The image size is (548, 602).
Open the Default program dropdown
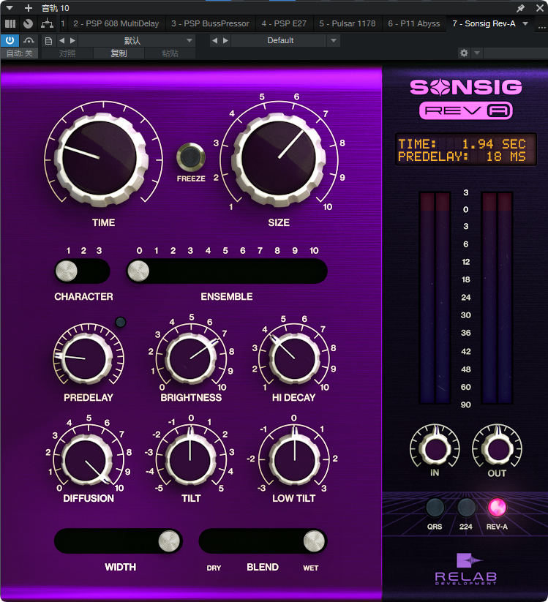click(x=280, y=40)
